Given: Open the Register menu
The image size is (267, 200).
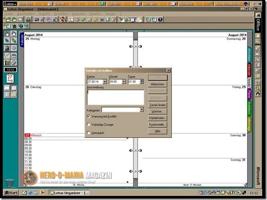Looking at the screenshot, I should [x=79, y=14].
